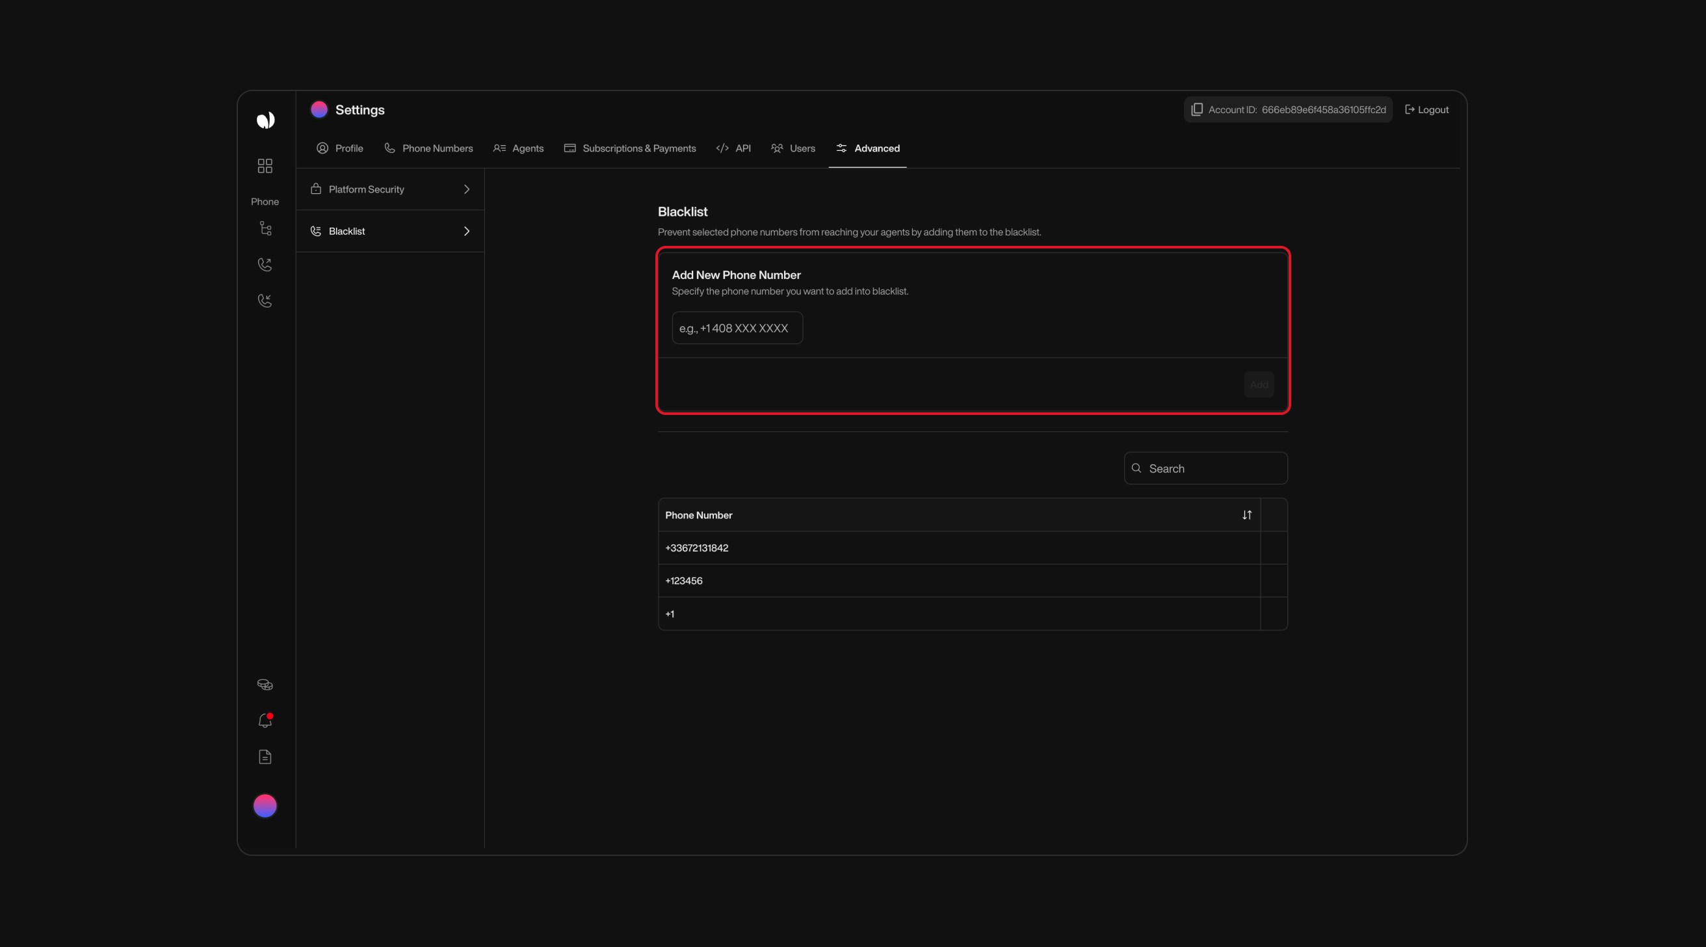This screenshot has height=947, width=1706.
Task: Click the Logout button
Action: 1426,109
